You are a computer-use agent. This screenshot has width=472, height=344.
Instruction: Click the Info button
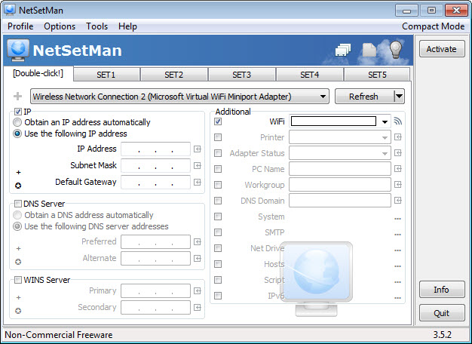point(442,290)
